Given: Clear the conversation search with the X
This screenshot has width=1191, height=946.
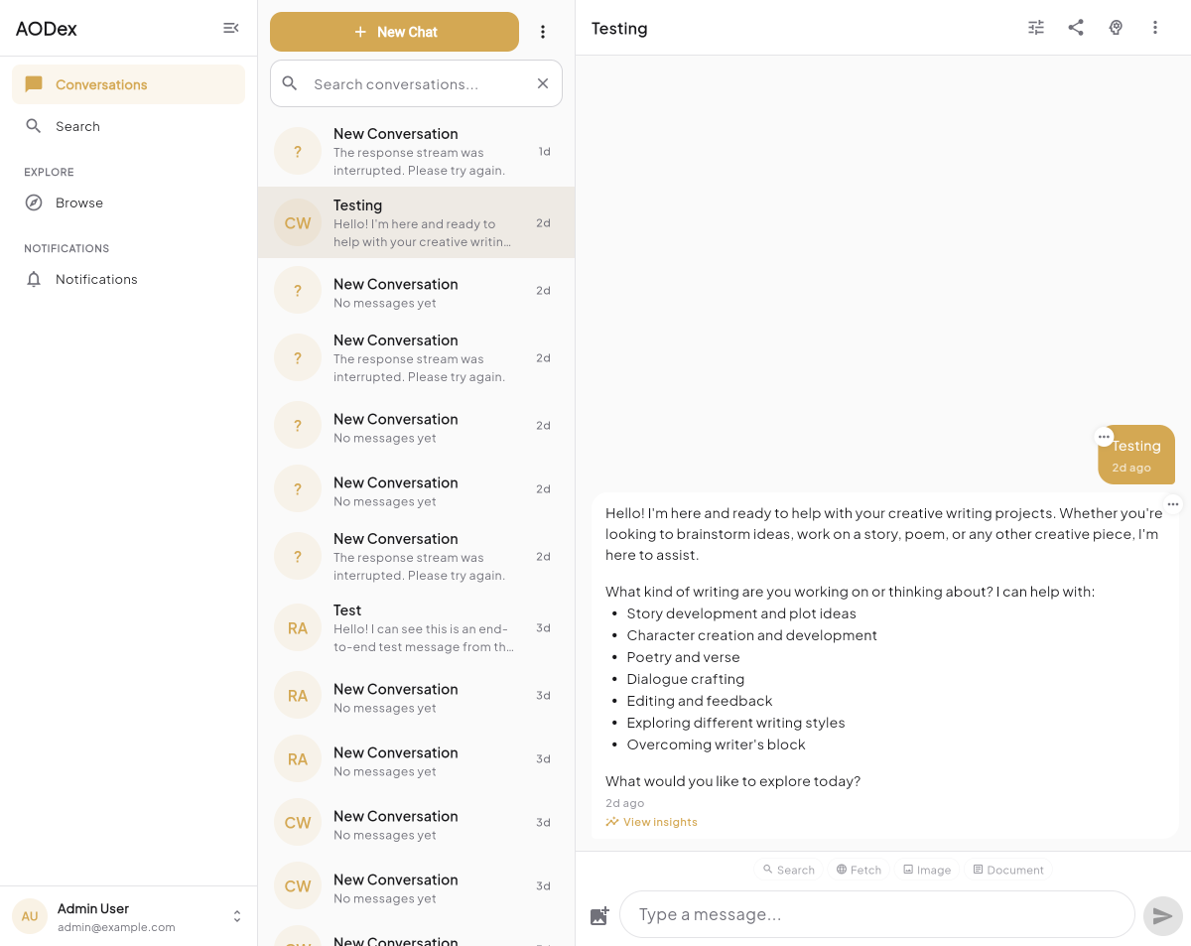Looking at the screenshot, I should click(543, 83).
